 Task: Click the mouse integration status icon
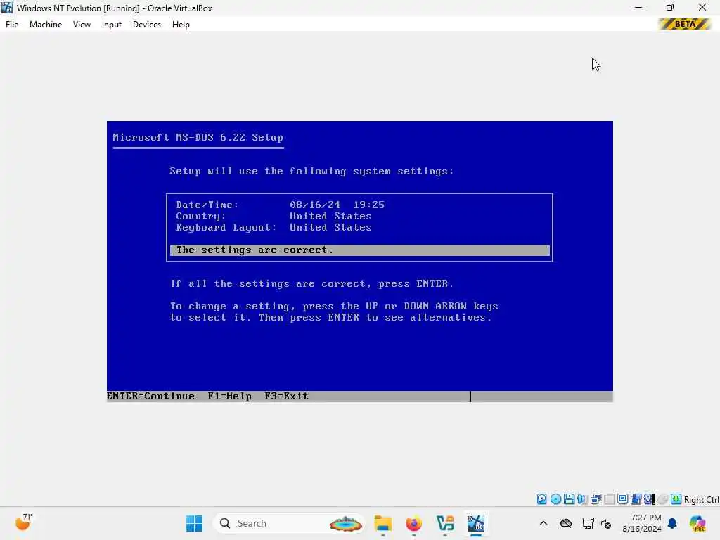662,499
